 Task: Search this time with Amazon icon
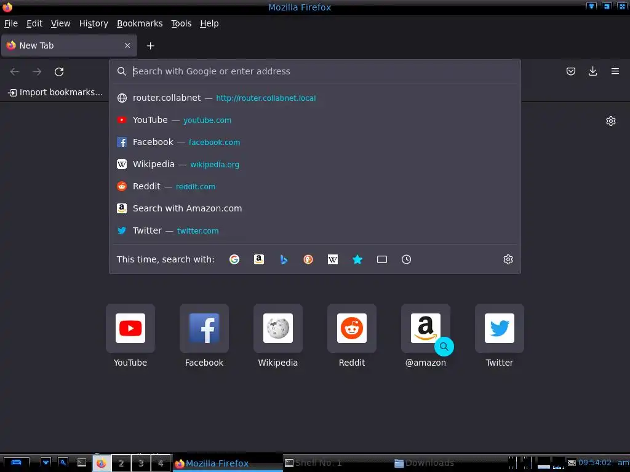(x=259, y=259)
